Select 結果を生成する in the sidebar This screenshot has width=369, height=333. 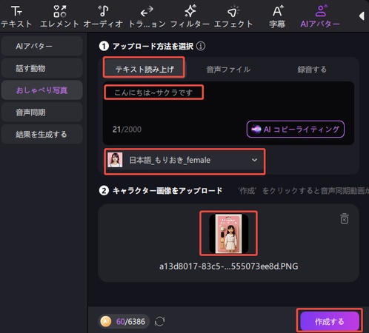tap(41, 135)
